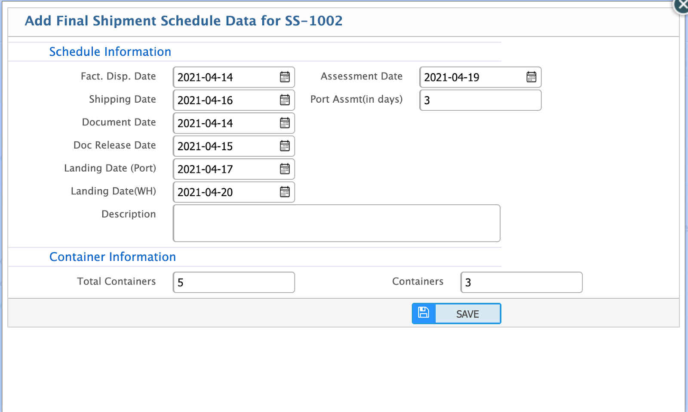Viewport: 688px width, 412px height.
Task: Click the save disk icon beside SAVE
Action: coord(423,313)
